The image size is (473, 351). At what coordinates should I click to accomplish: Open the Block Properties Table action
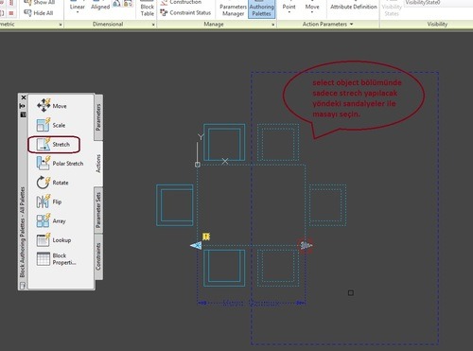56,259
